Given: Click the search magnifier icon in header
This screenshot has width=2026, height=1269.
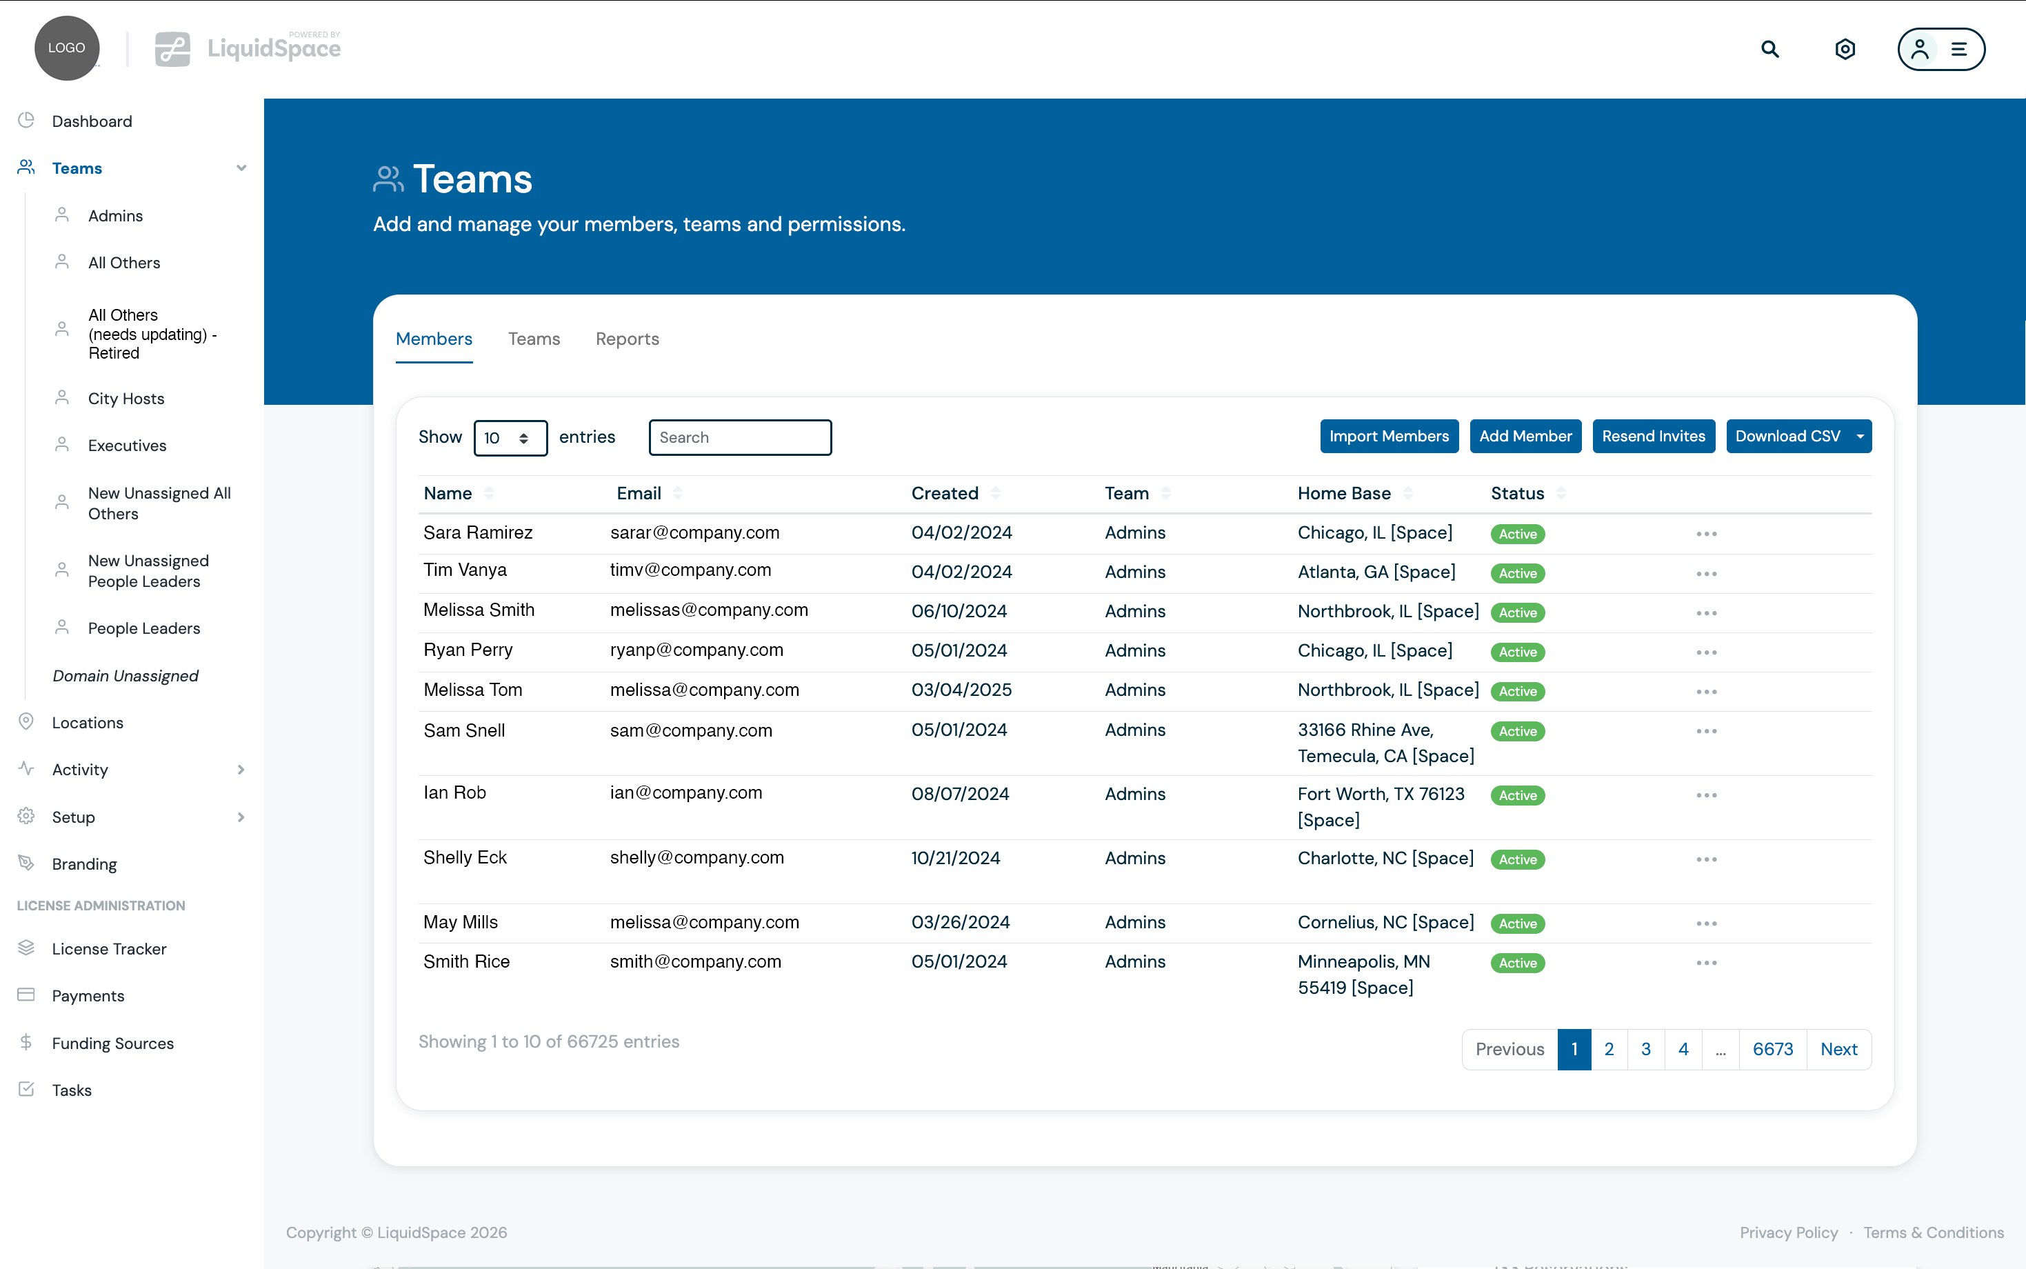Looking at the screenshot, I should [x=1769, y=49].
